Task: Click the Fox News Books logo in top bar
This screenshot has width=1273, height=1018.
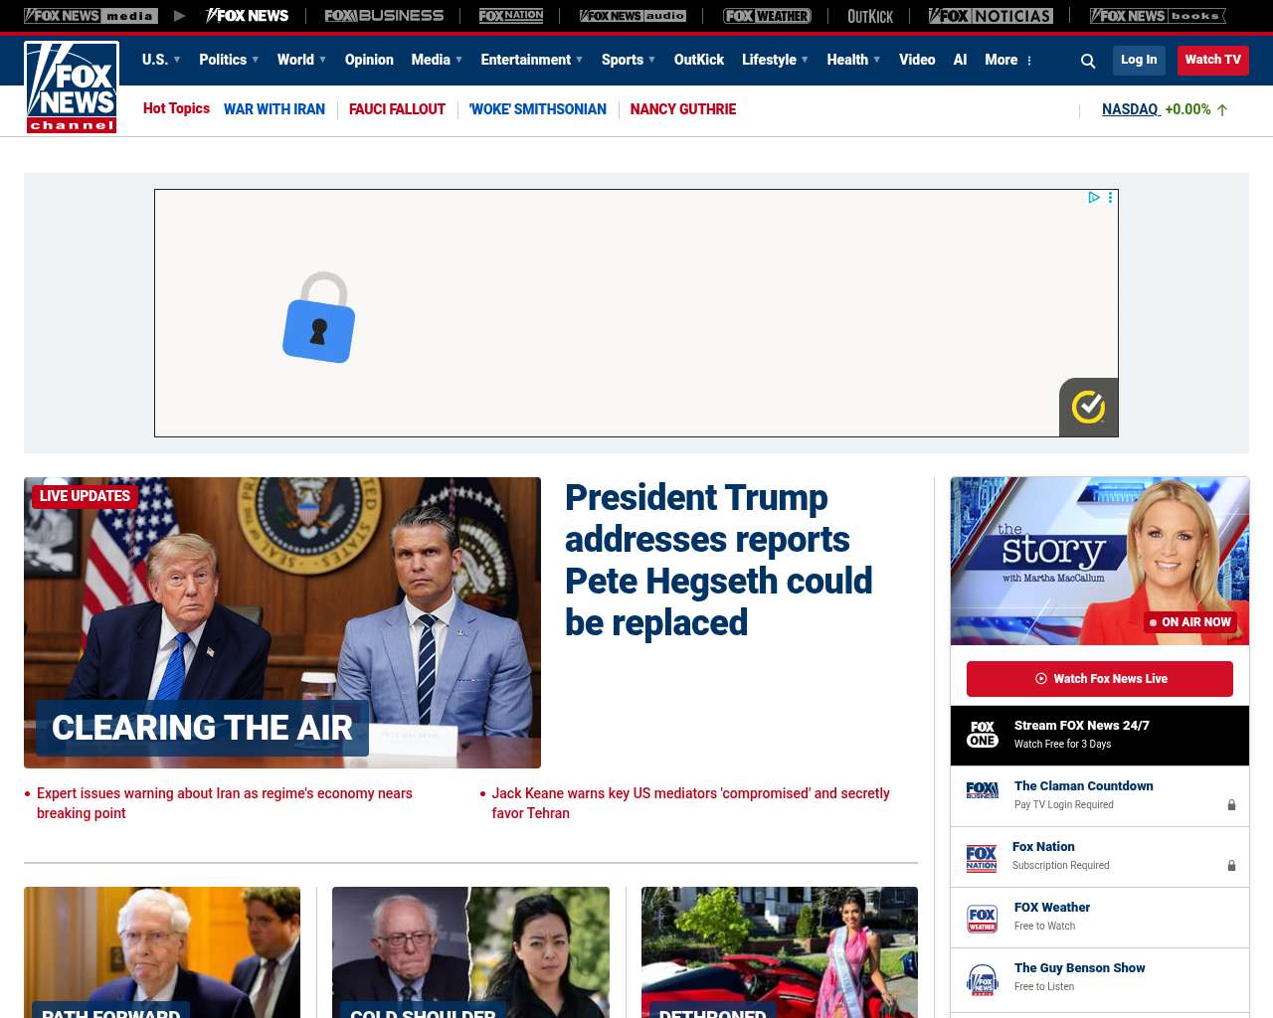Action: click(x=1158, y=16)
